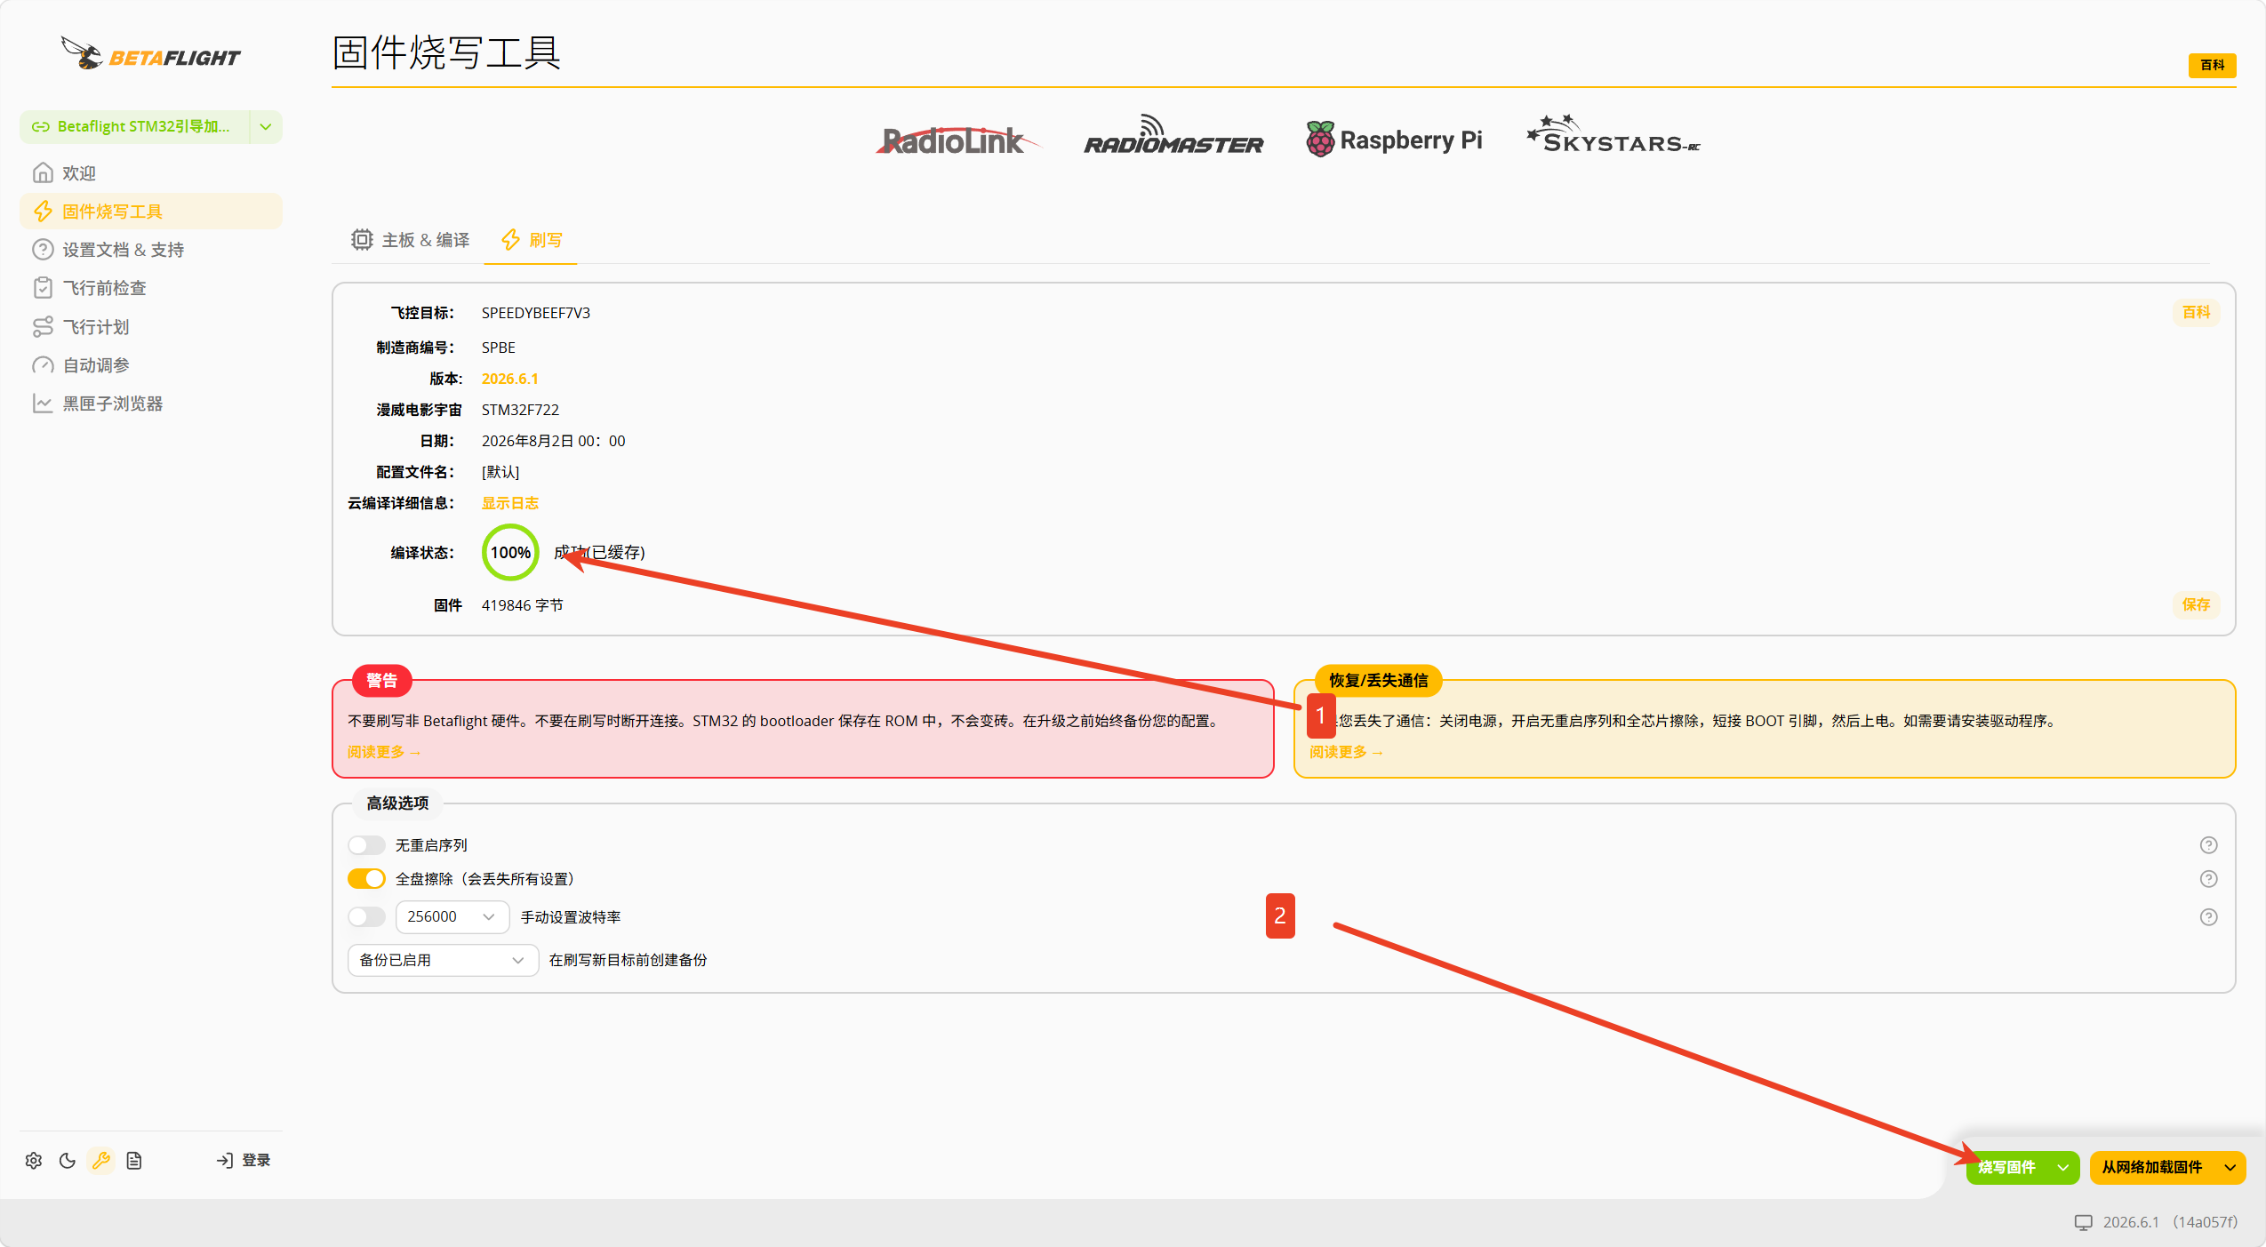Open 黑匣子浏览器 in sidebar
Screen dimensions: 2266x1247
coord(151,404)
